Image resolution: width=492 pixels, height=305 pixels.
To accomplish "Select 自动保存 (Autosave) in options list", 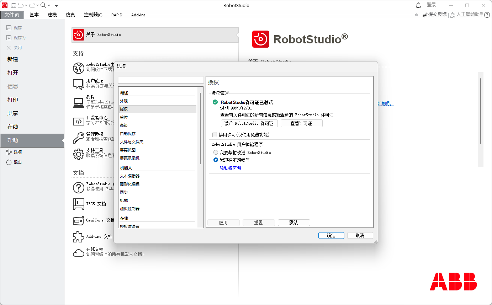I will (x=157, y=134).
